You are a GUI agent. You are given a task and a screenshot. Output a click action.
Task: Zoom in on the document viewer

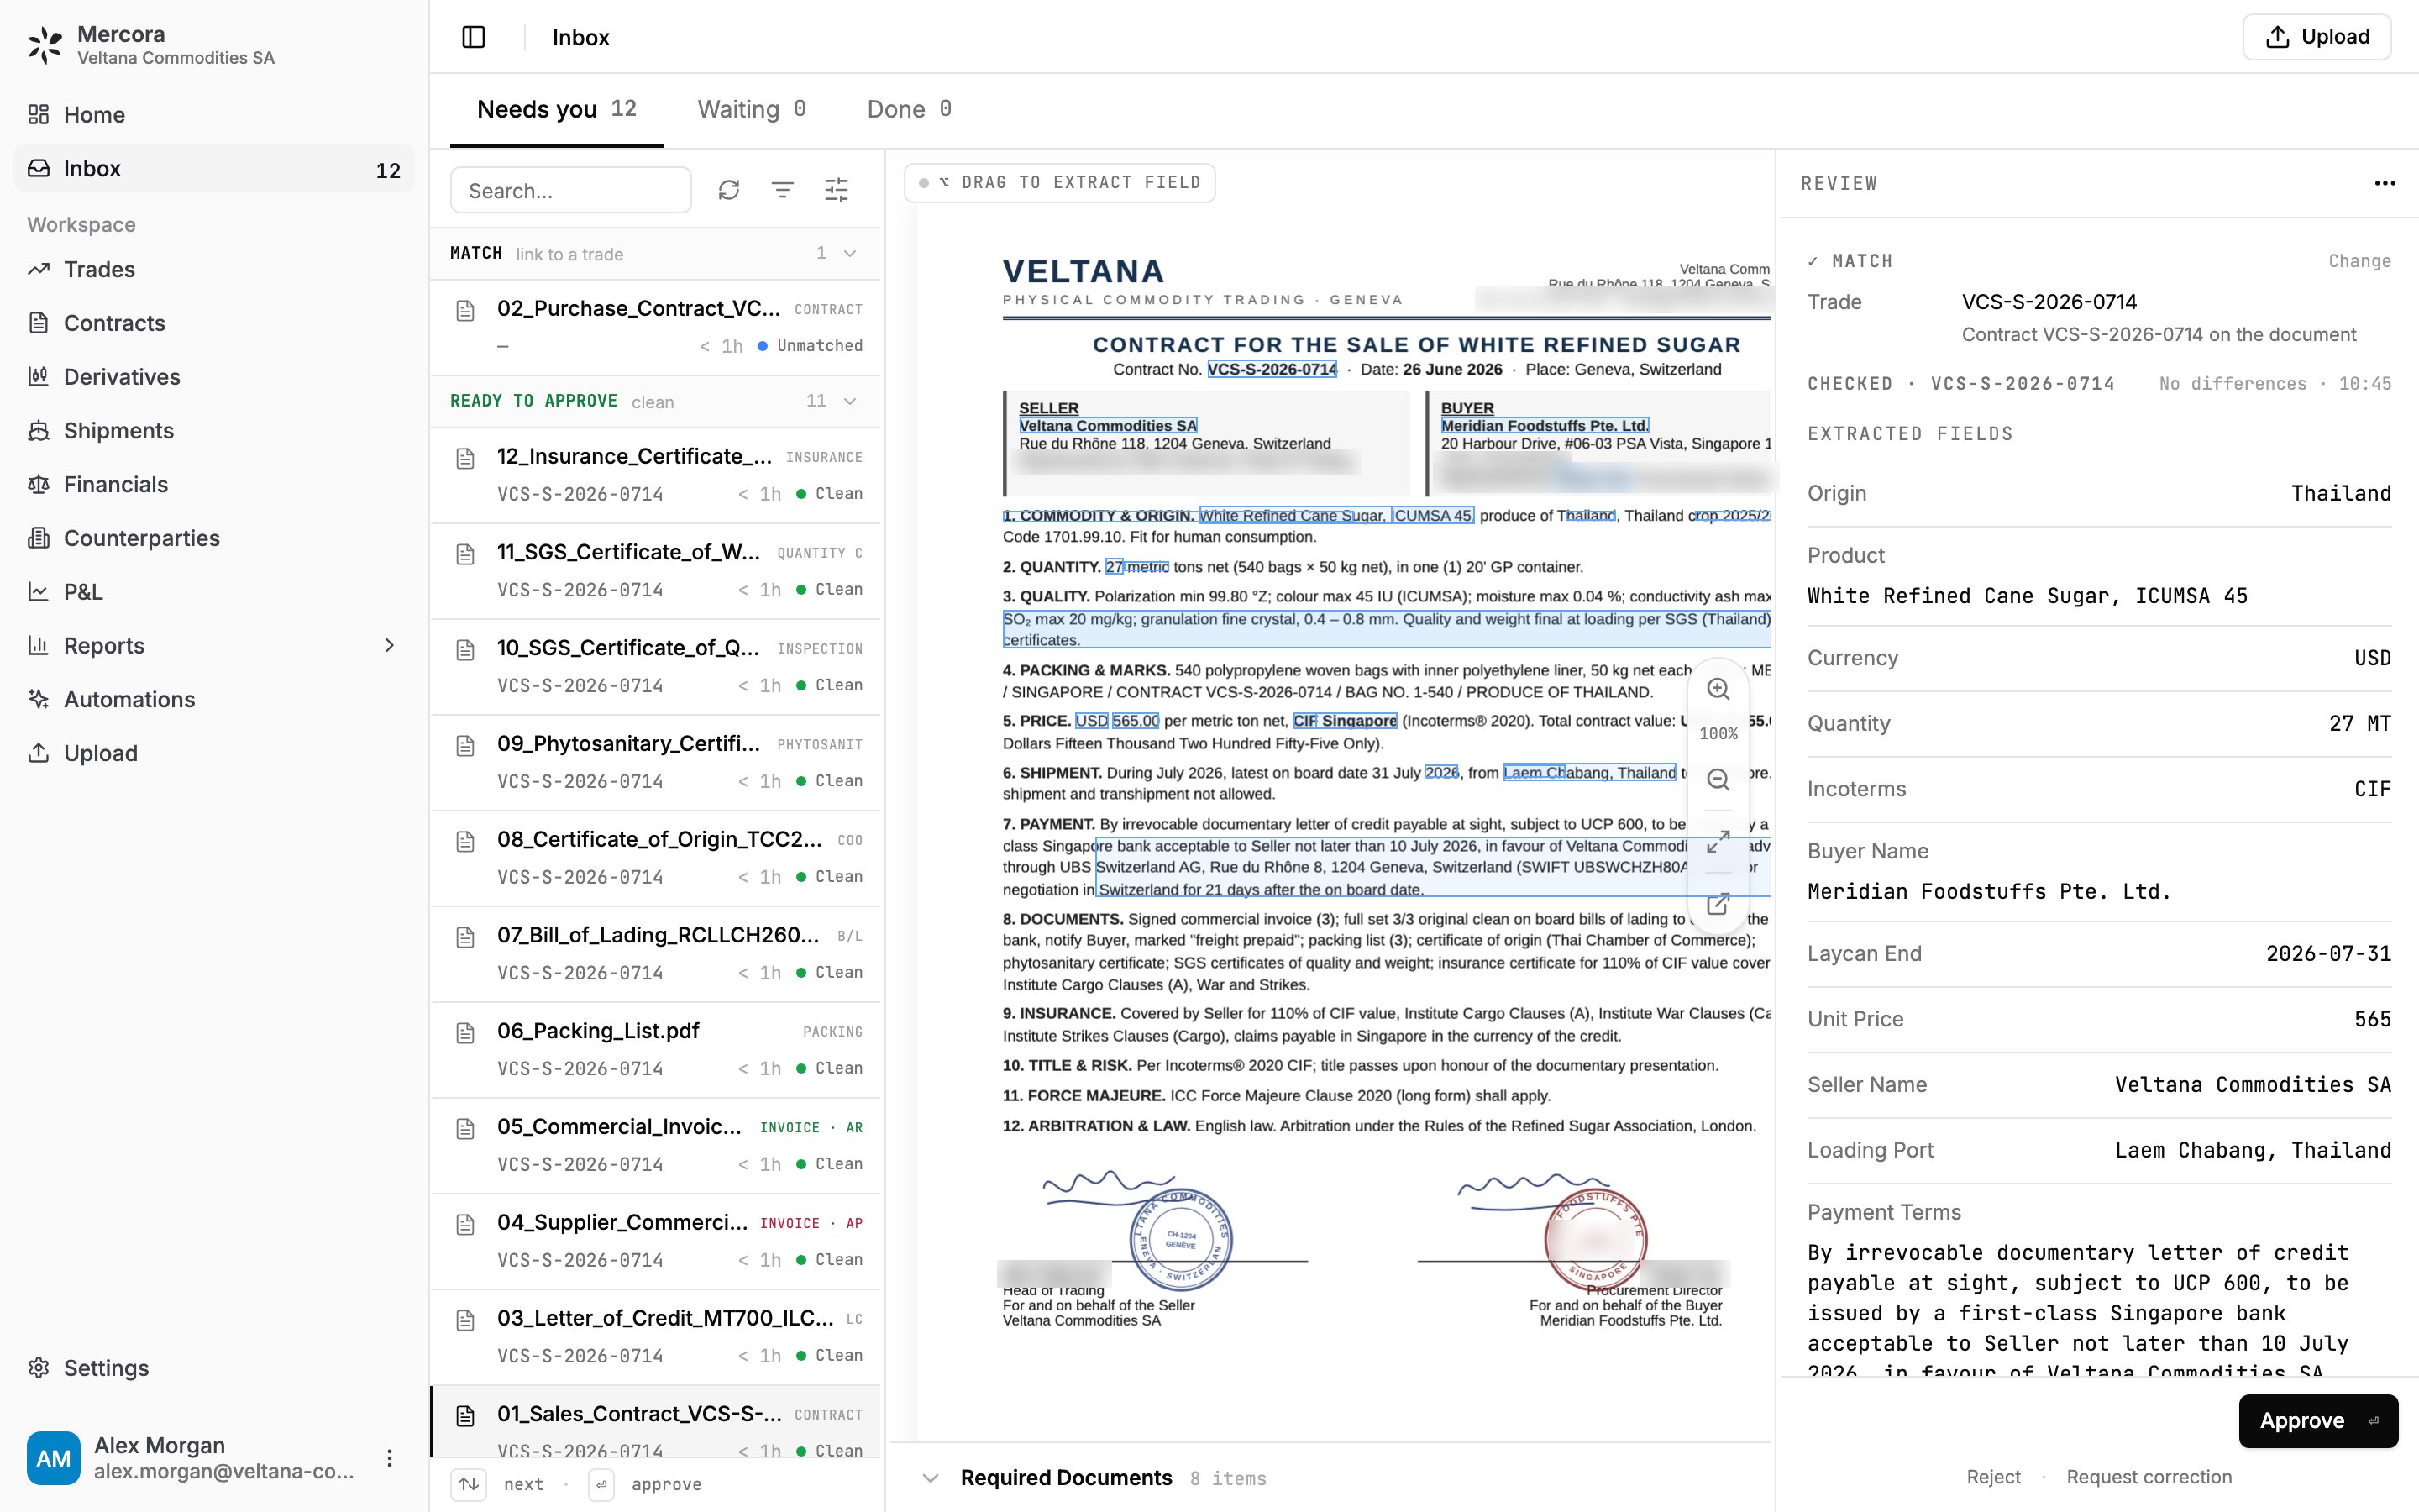click(1718, 689)
